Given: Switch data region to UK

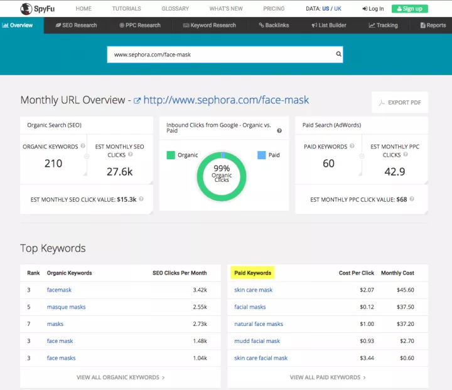Looking at the screenshot, I should [x=338, y=9].
